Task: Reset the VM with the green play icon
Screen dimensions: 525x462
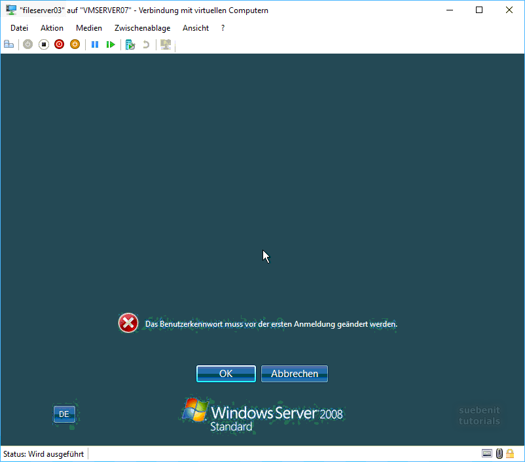Action: (111, 44)
